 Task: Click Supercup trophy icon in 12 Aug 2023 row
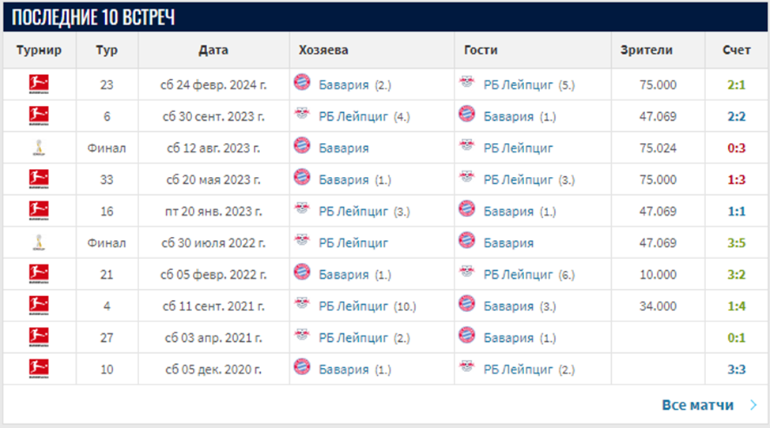pyautogui.click(x=39, y=147)
